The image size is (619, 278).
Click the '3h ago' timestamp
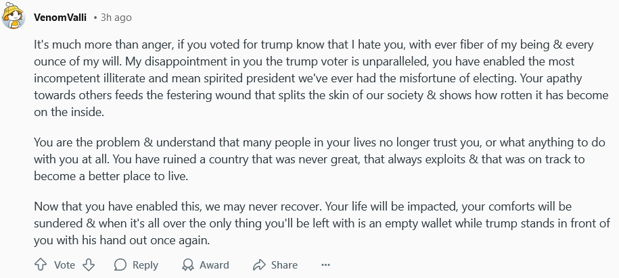click(116, 18)
